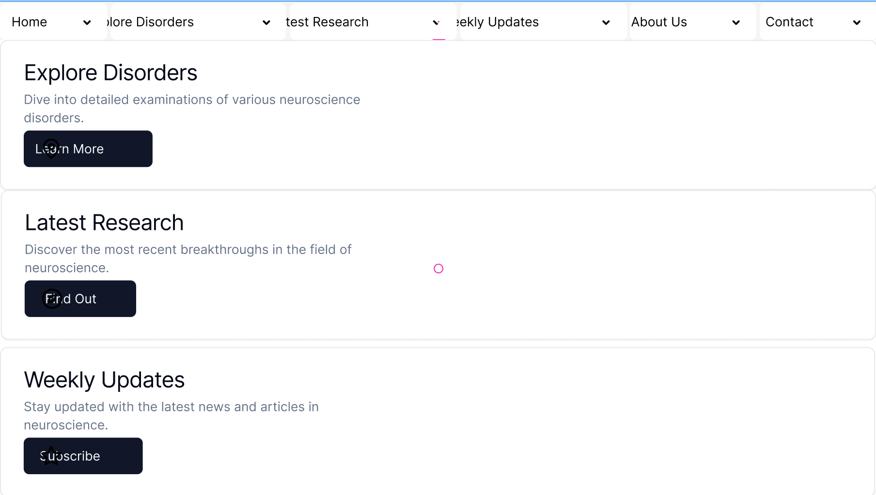Image resolution: width=876 pixels, height=495 pixels.
Task: Open the Weekly Updates nav menu
Action: [543, 22]
